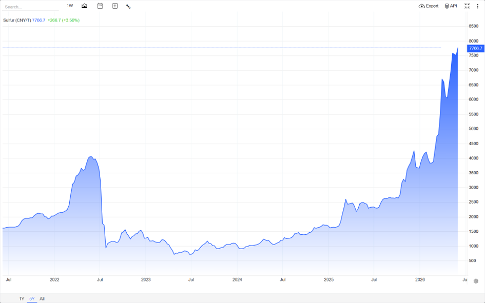Image resolution: width=485 pixels, height=303 pixels.
Task: Click the 500 price axis label
Action: tap(472, 260)
